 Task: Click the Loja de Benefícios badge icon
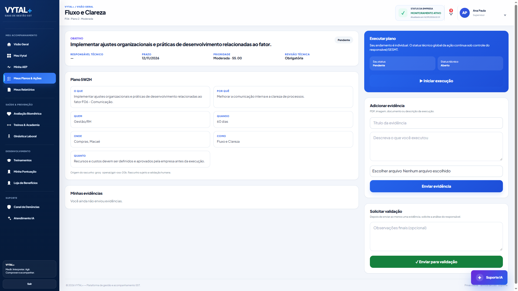coord(9,183)
